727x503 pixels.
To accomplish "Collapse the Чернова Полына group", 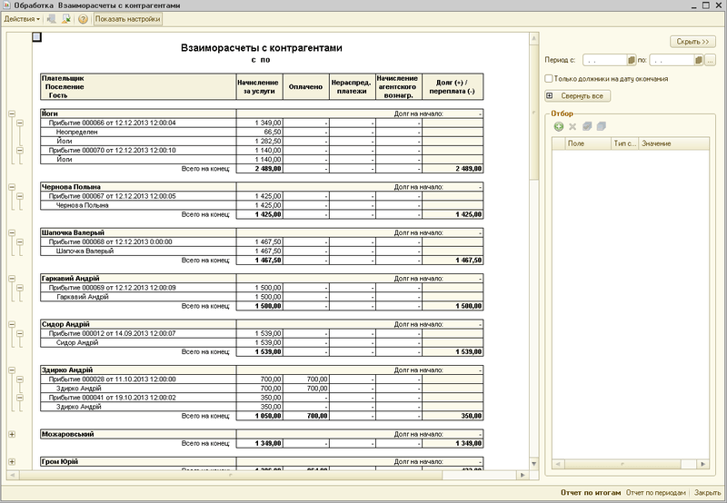I will 12,187.
